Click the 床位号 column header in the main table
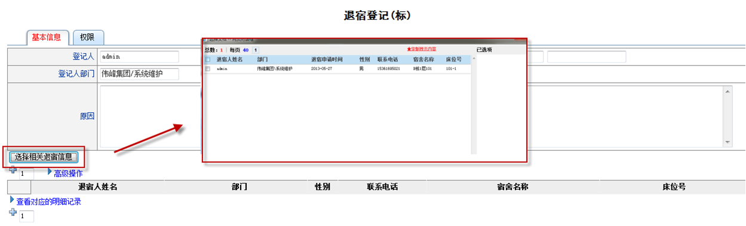746x226 pixels. pos(674,187)
